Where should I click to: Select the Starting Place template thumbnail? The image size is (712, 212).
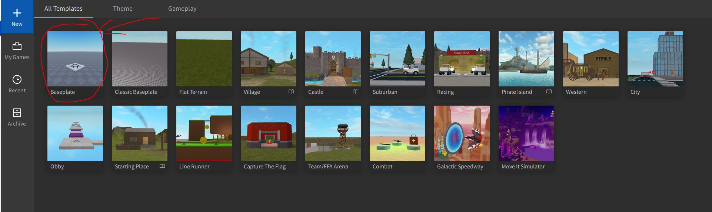click(140, 133)
